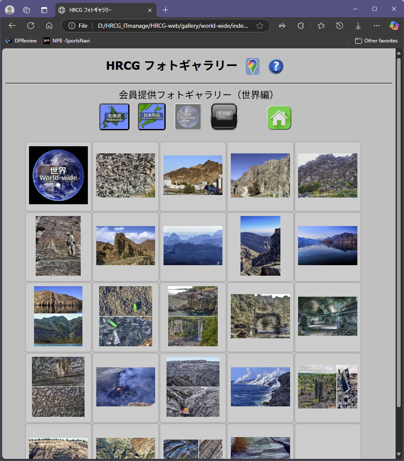Select the World-wide globe gallery button
Viewport: 404px width, 461px height.
(x=188, y=117)
